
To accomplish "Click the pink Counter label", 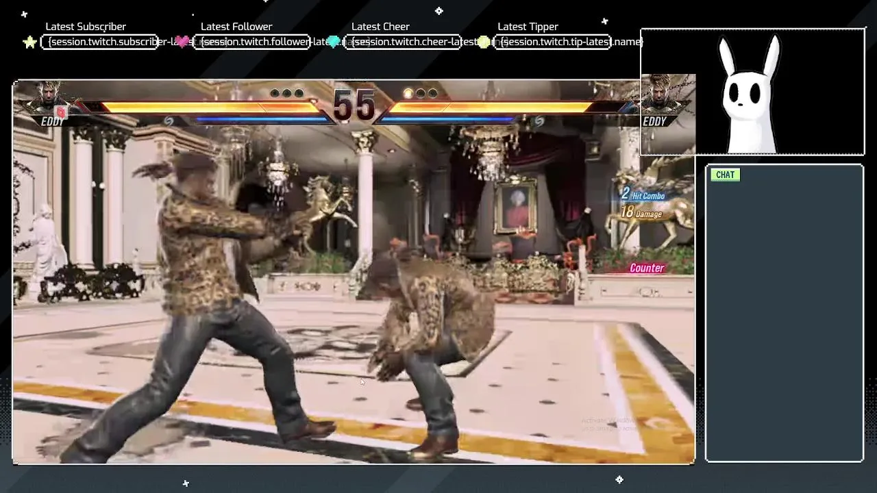I will pos(647,268).
